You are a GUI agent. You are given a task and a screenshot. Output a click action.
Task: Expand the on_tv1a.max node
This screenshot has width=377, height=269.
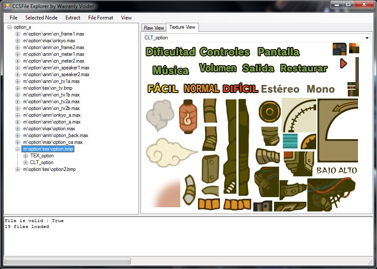pos(17,81)
